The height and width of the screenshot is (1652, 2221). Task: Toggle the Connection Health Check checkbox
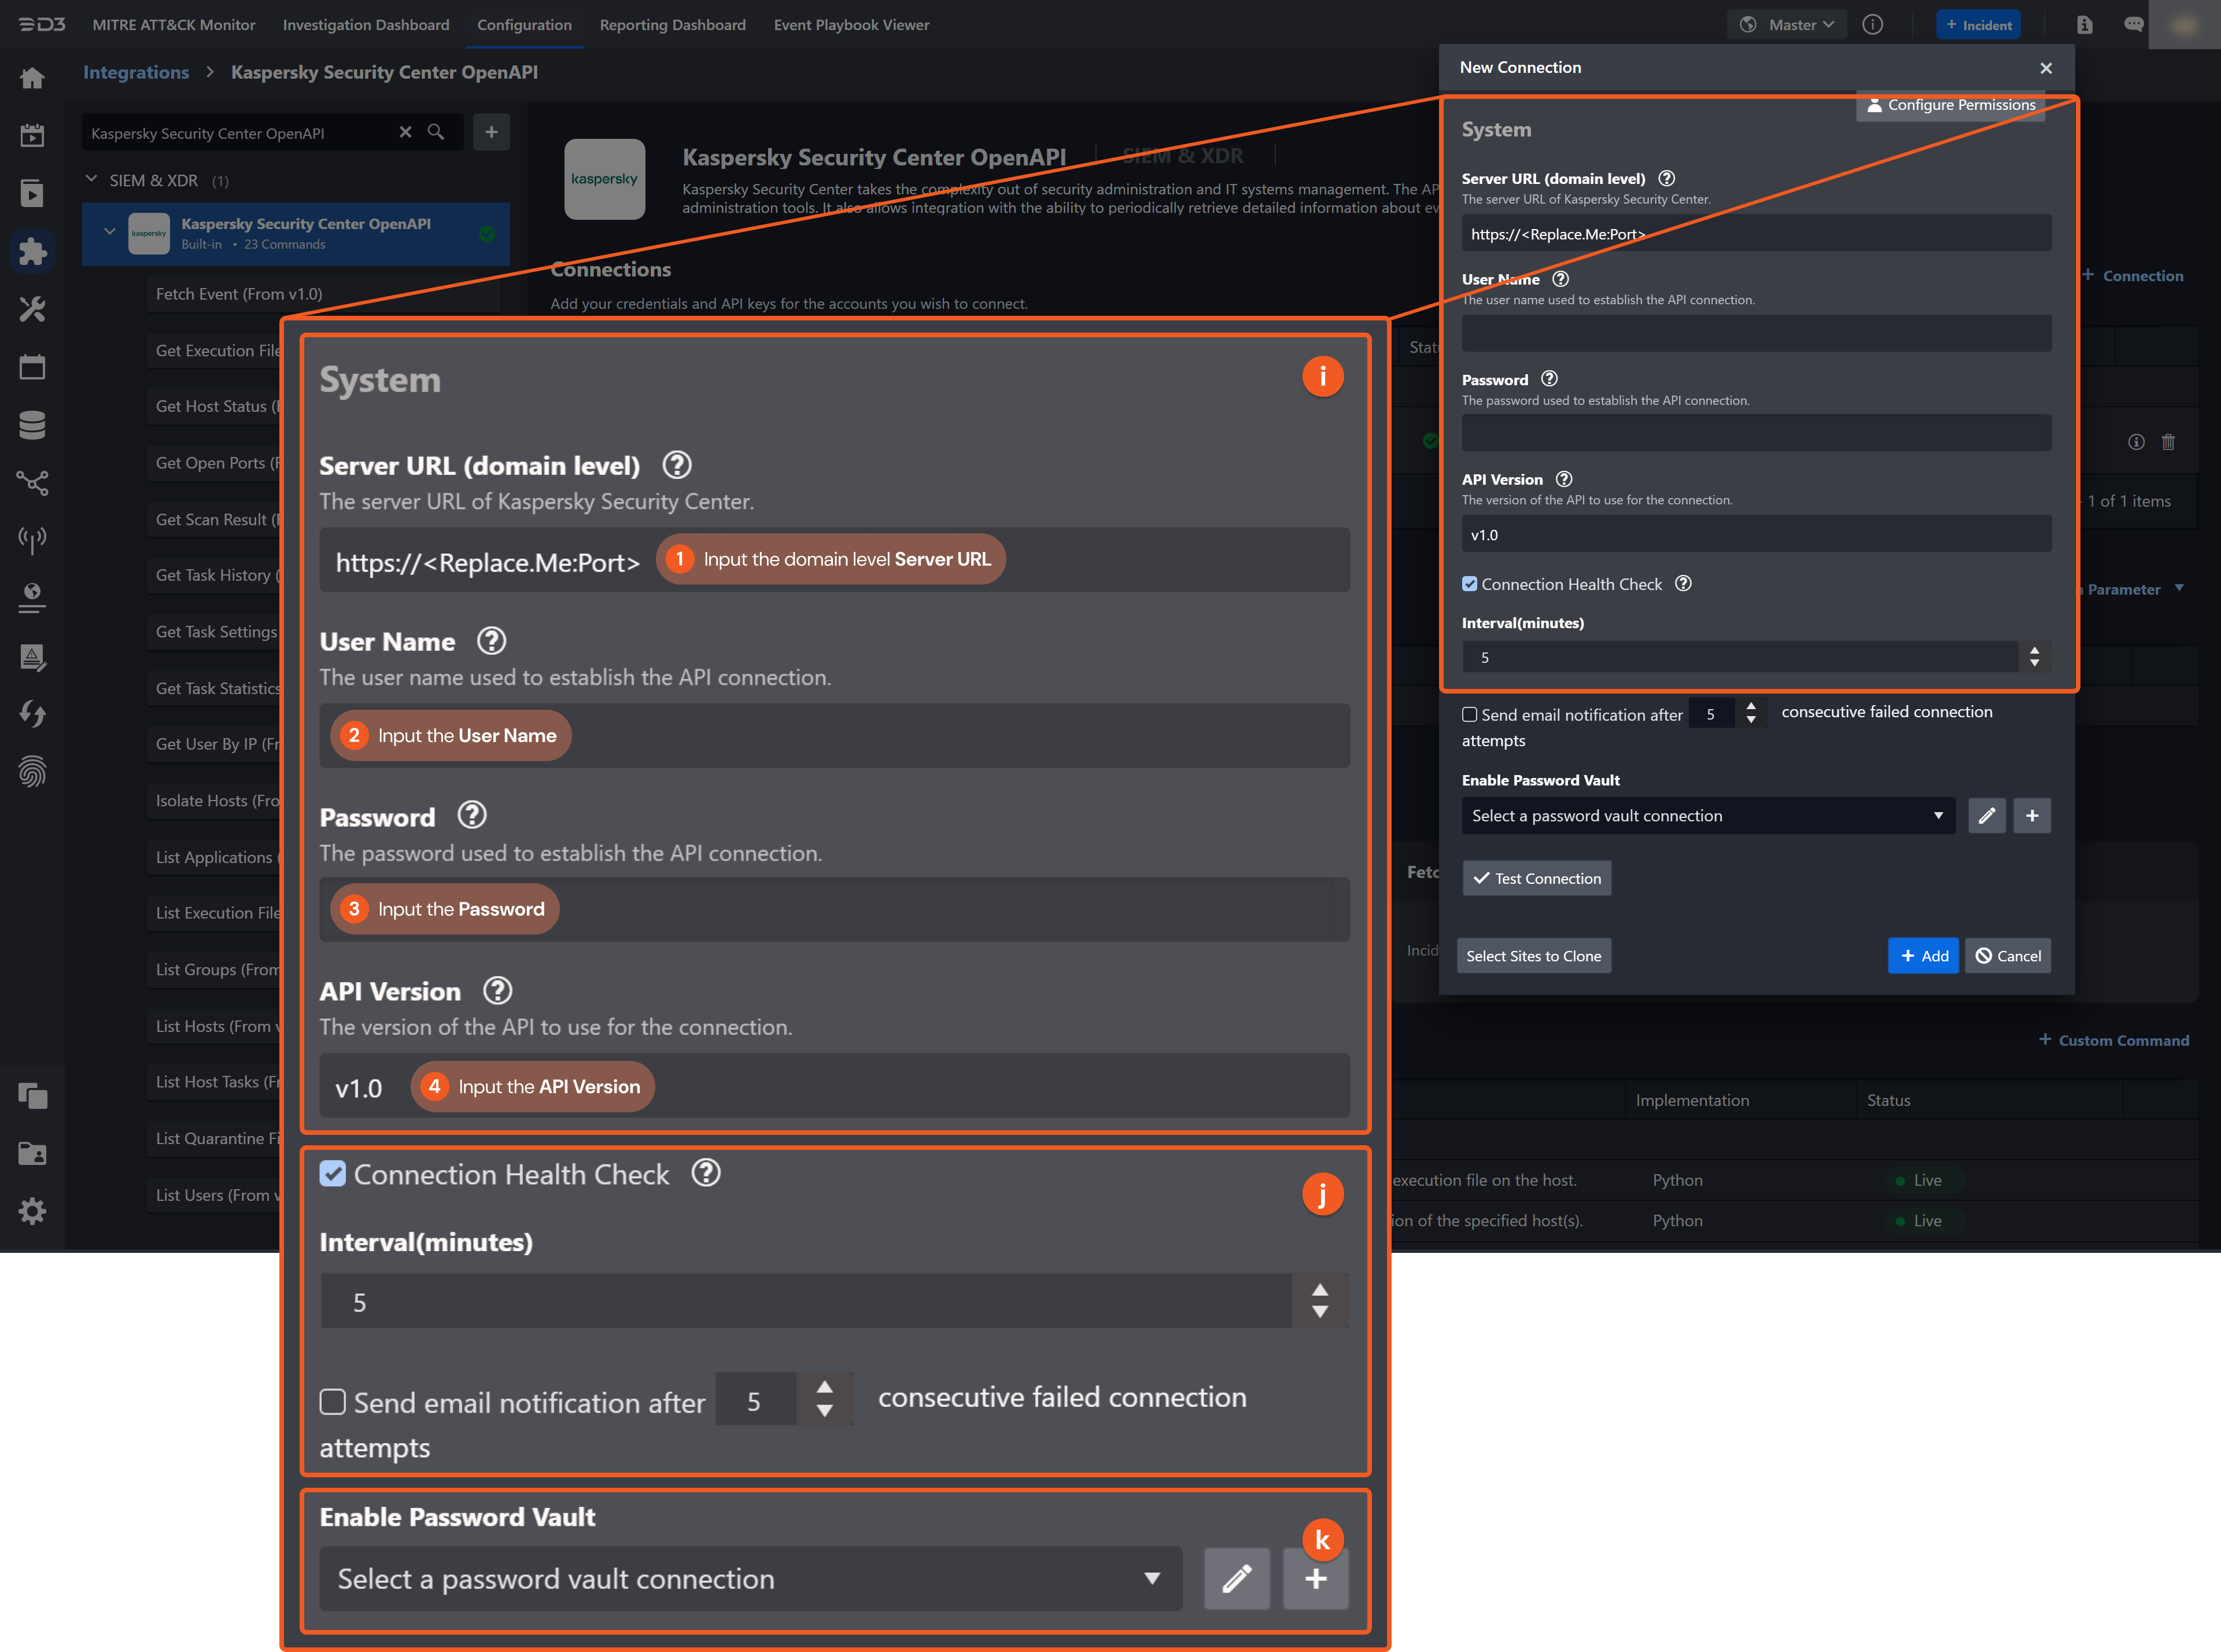[x=334, y=1174]
